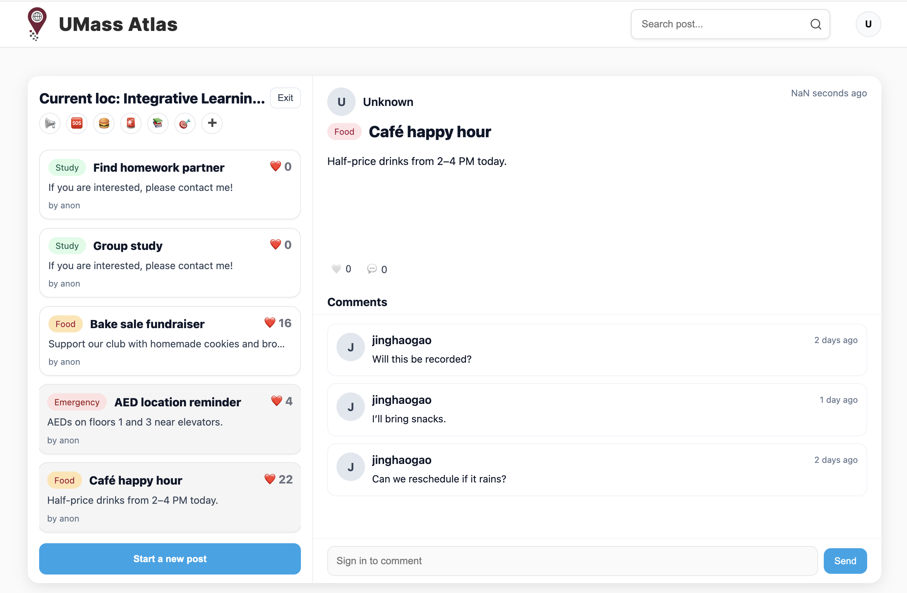Click the Exit button
Screen dimensions: 907x593
click(285, 98)
